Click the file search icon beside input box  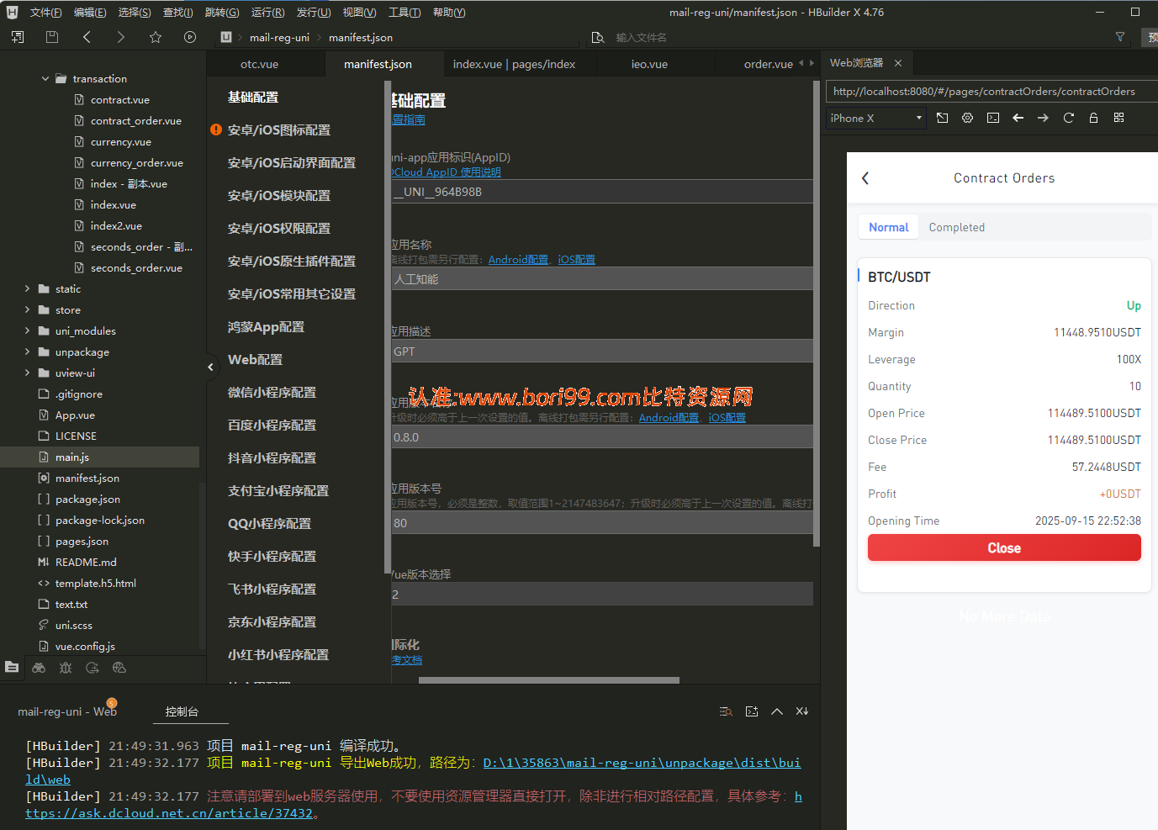point(598,37)
